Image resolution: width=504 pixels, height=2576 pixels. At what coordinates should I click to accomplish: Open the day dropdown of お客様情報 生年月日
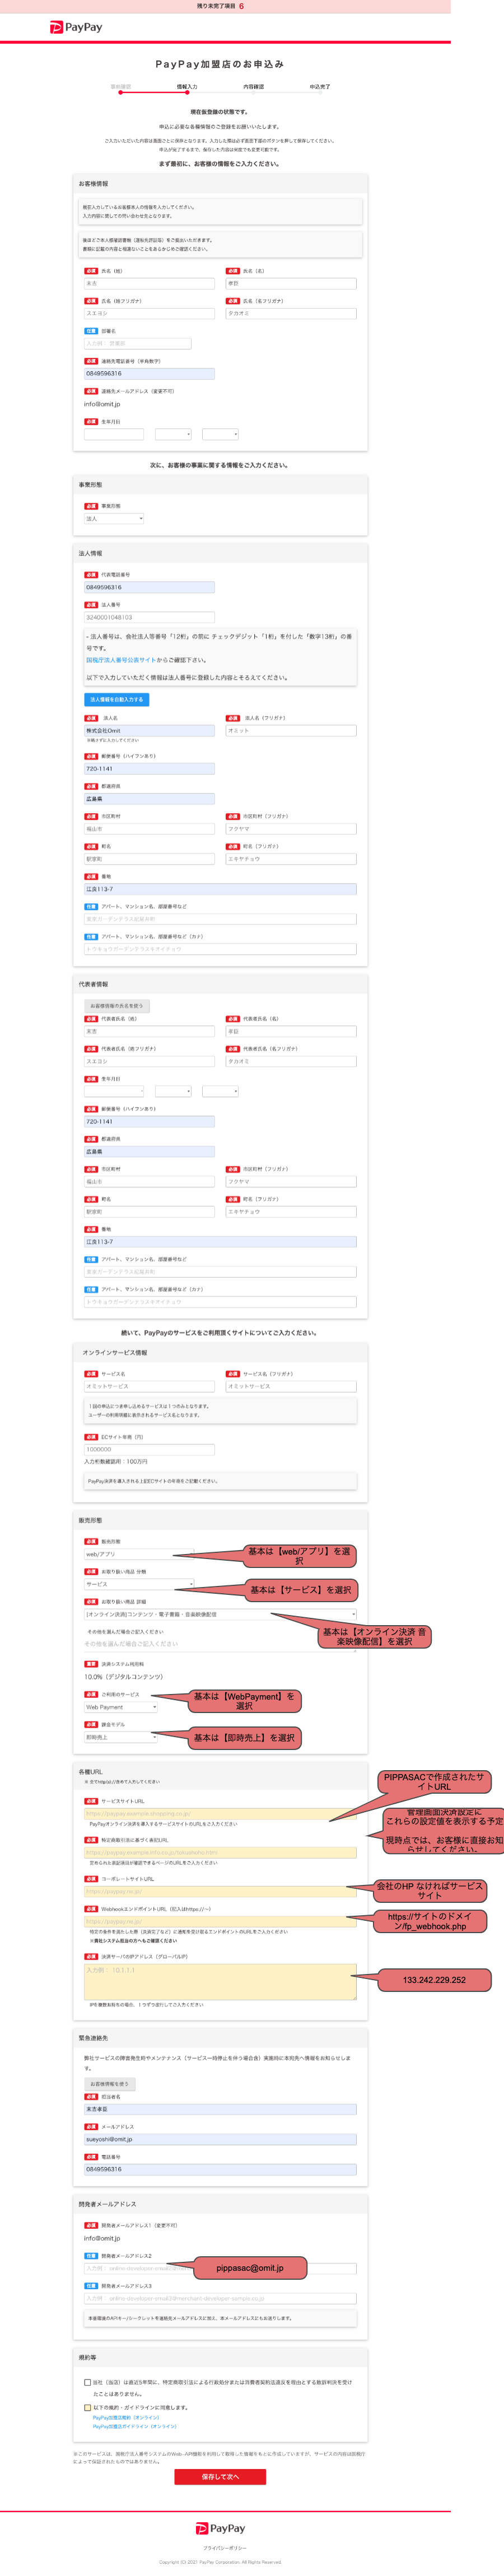click(220, 434)
